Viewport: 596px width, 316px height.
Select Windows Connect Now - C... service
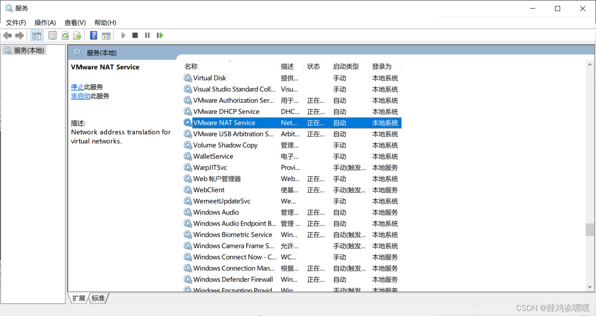point(292,257)
